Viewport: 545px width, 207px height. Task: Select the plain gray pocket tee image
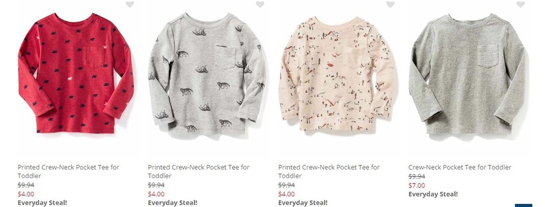pyautogui.click(x=468, y=73)
